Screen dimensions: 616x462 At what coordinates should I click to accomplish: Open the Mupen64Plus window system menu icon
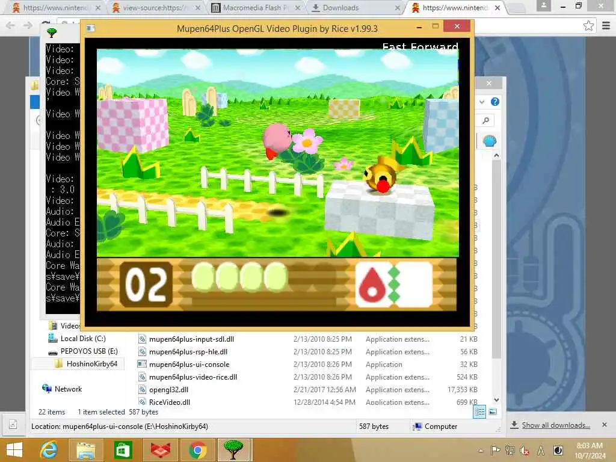pos(91,28)
